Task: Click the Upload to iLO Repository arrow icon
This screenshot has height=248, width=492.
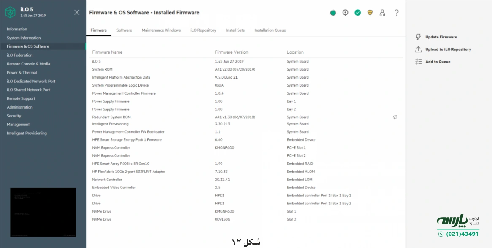Action: click(x=418, y=49)
